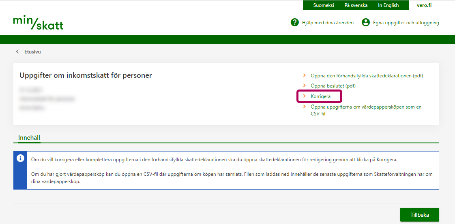Click orange arrow next to Korrigera
The height and width of the screenshot is (224, 455).
(305, 96)
